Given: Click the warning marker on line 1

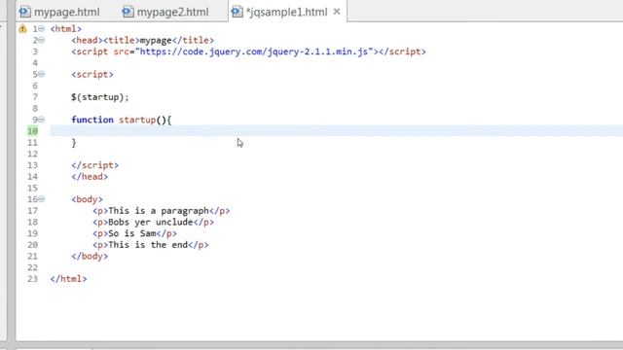Looking at the screenshot, I should pyautogui.click(x=22, y=28).
